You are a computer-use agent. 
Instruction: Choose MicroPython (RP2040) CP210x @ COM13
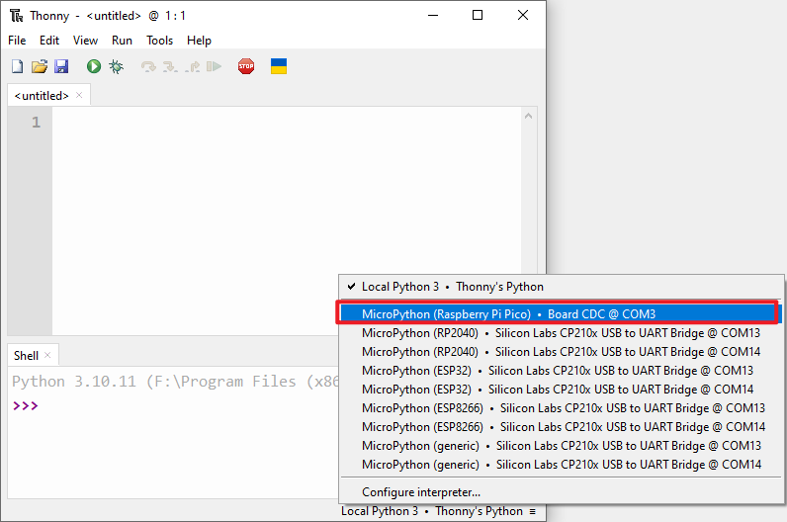[562, 333]
